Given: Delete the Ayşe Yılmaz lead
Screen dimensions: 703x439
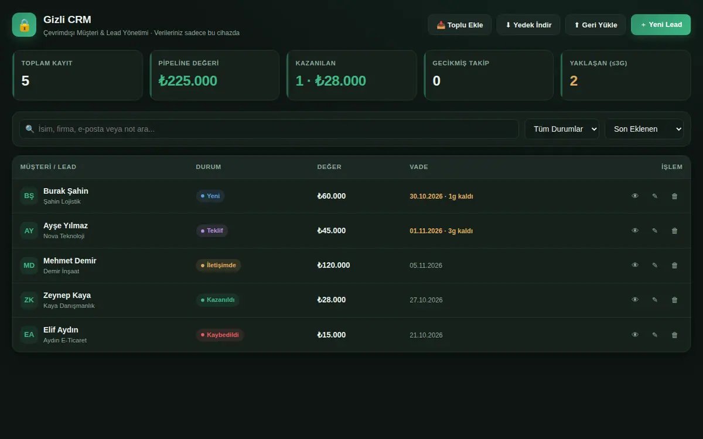Looking at the screenshot, I should click(x=674, y=231).
